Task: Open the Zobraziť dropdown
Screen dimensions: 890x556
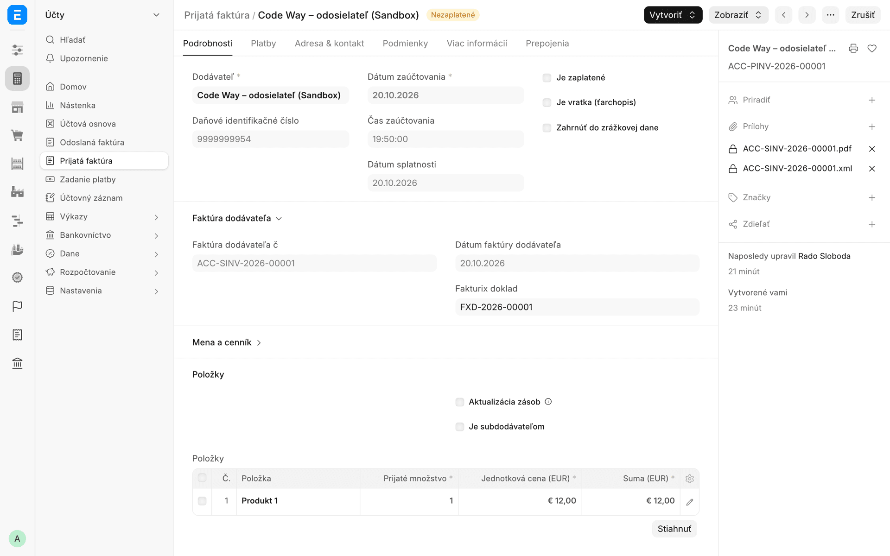Action: point(738,15)
